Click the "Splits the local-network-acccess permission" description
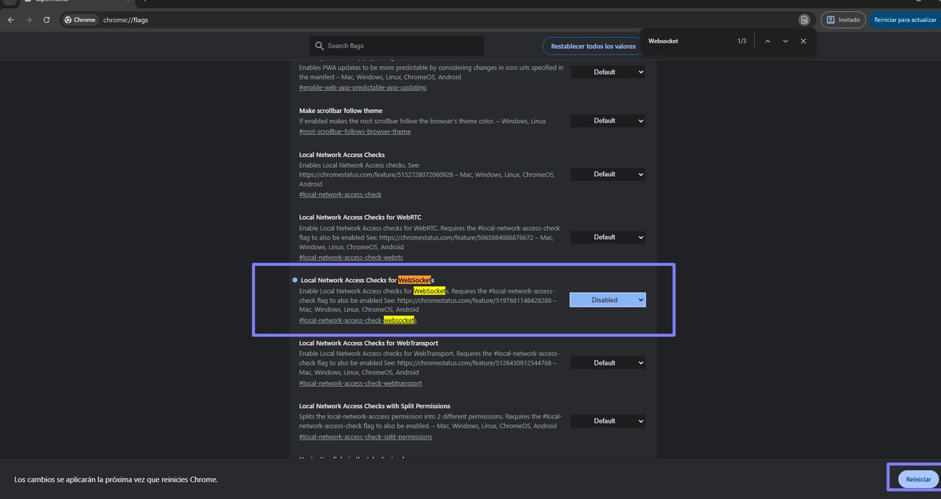The image size is (941, 499). 431,421
